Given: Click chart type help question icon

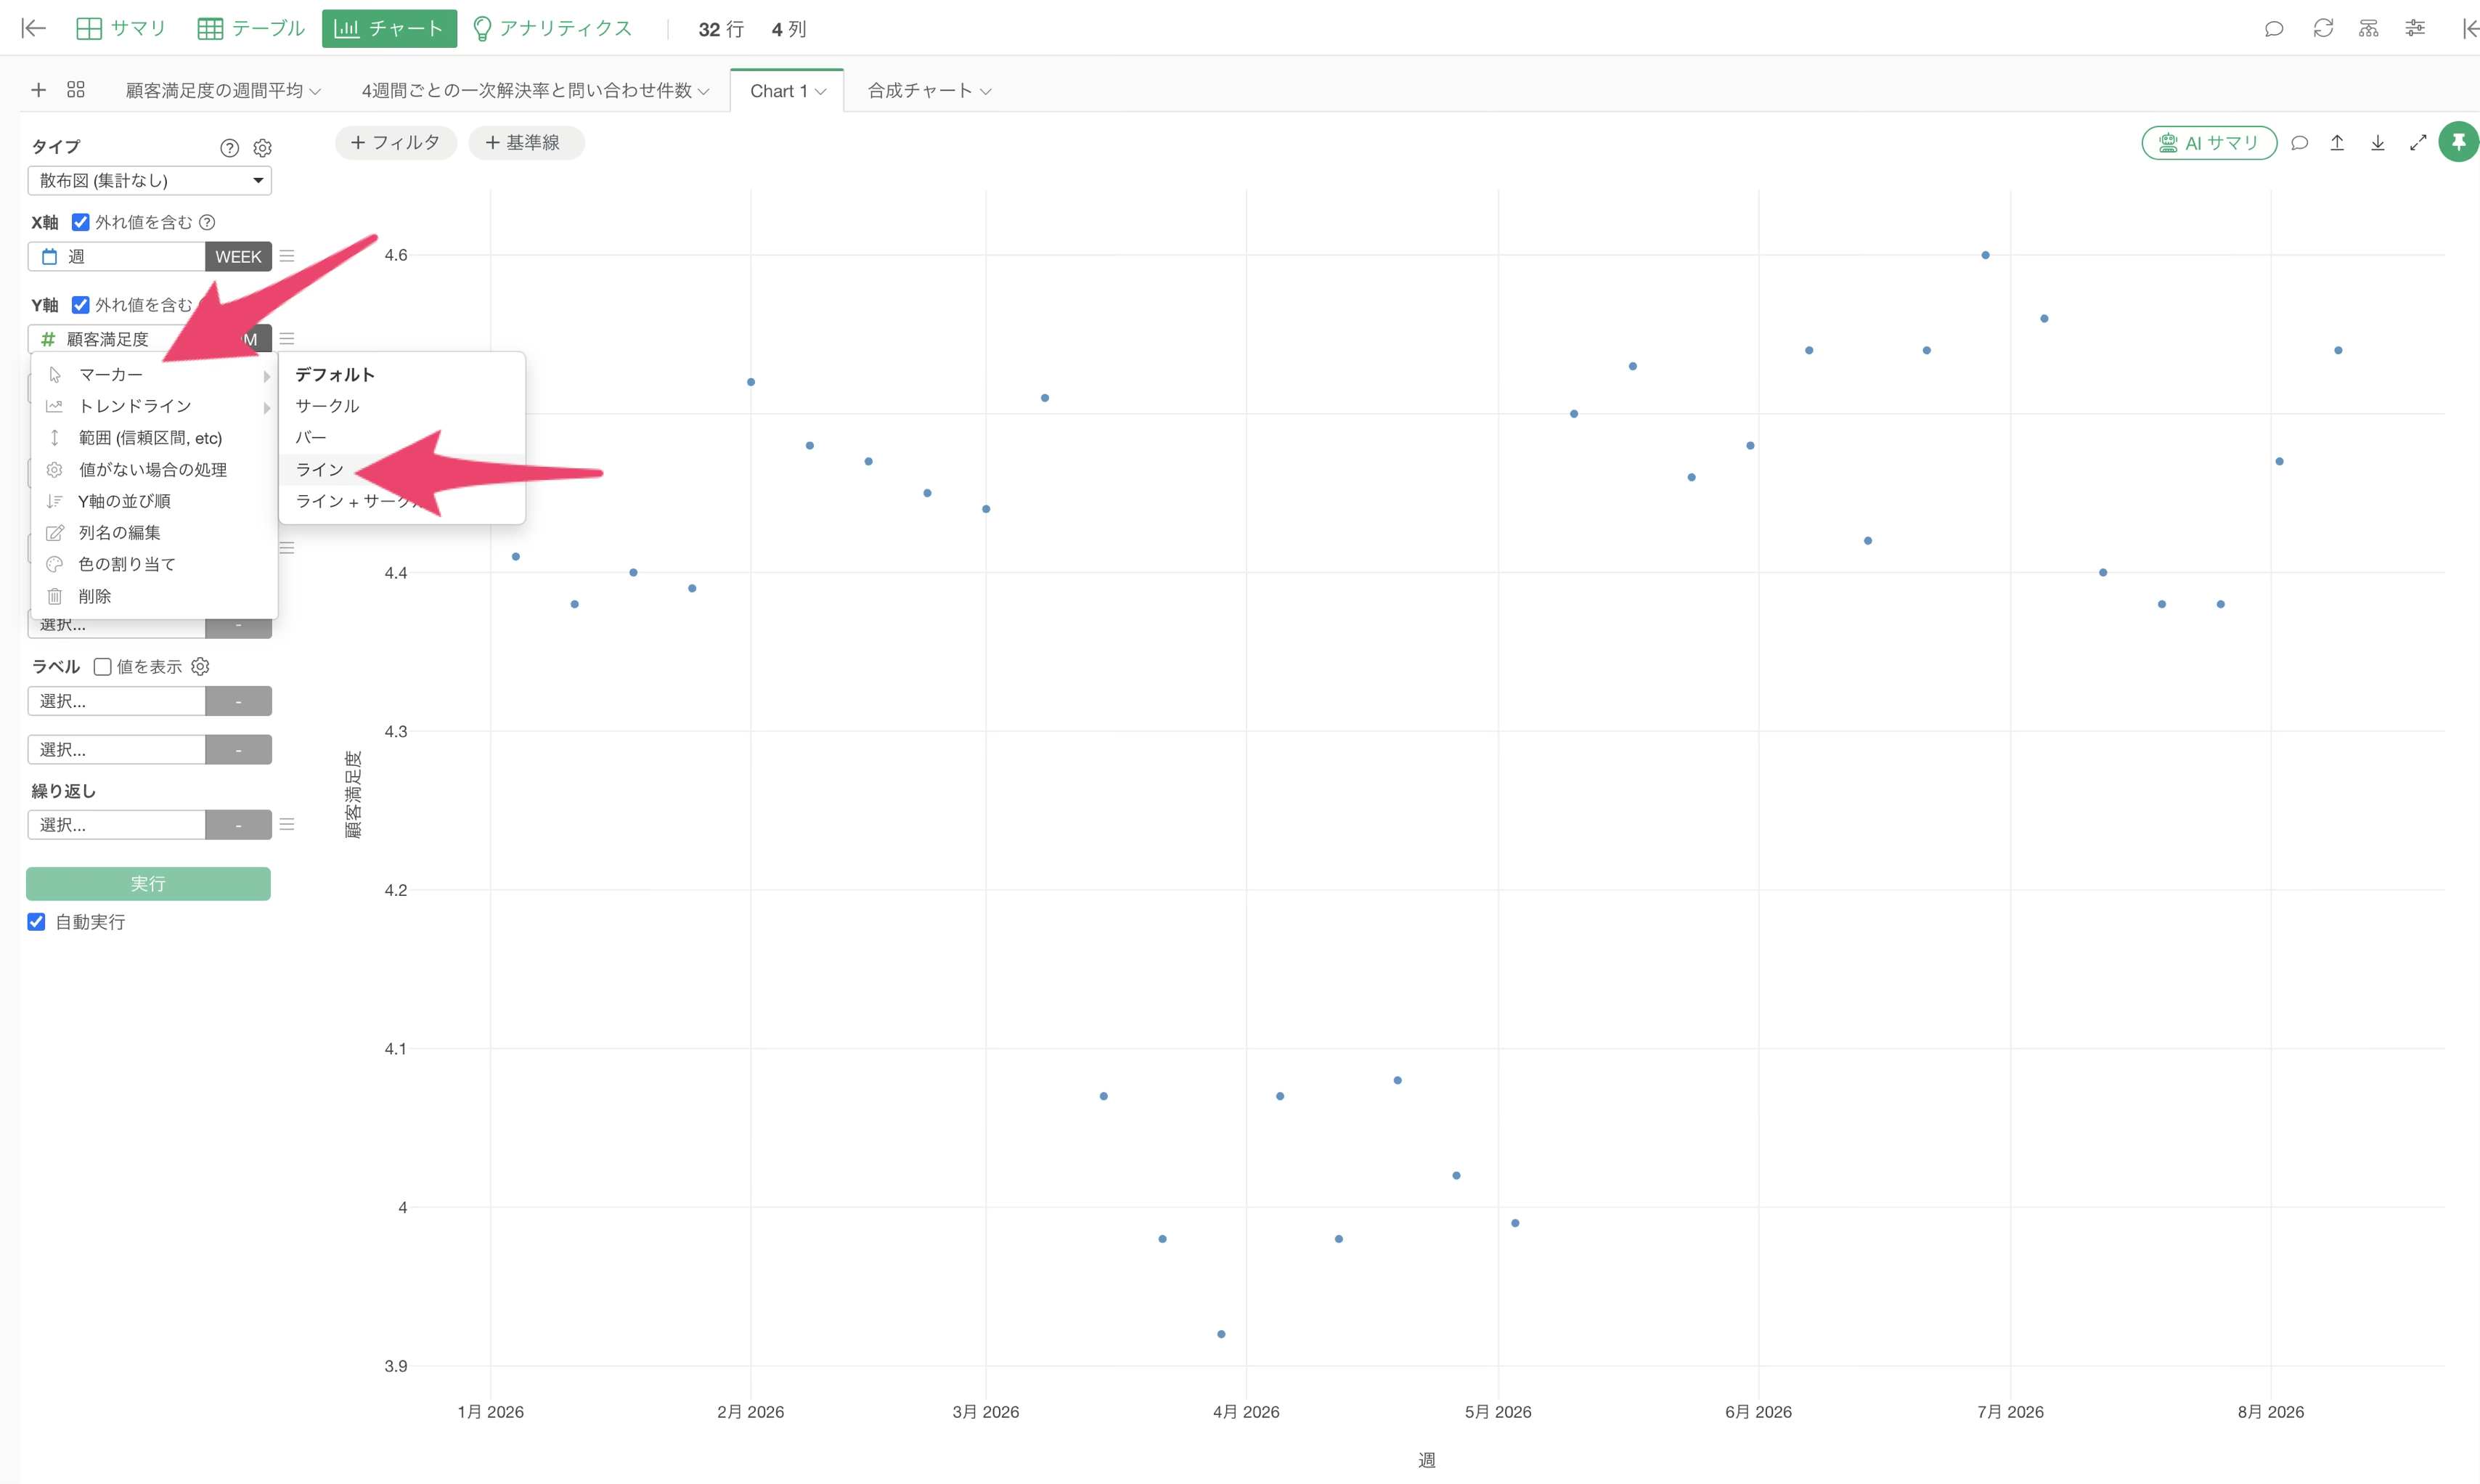Looking at the screenshot, I should pos(229,148).
